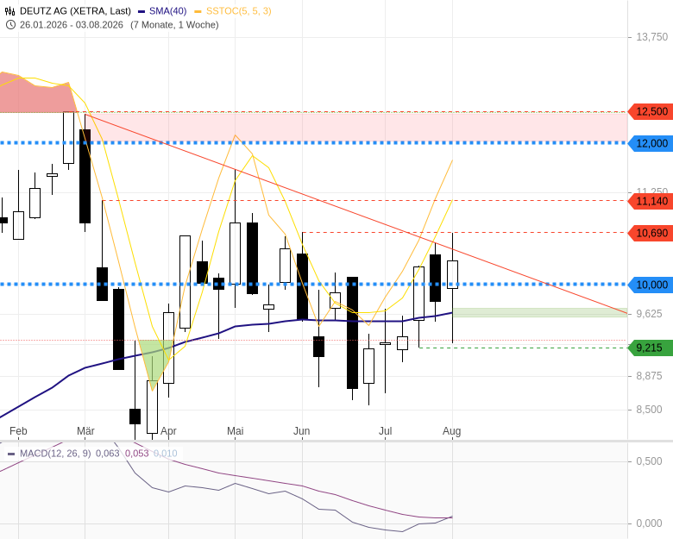The image size is (673, 539).
Task: Click the Jun label on time axis
Action: 302,431
